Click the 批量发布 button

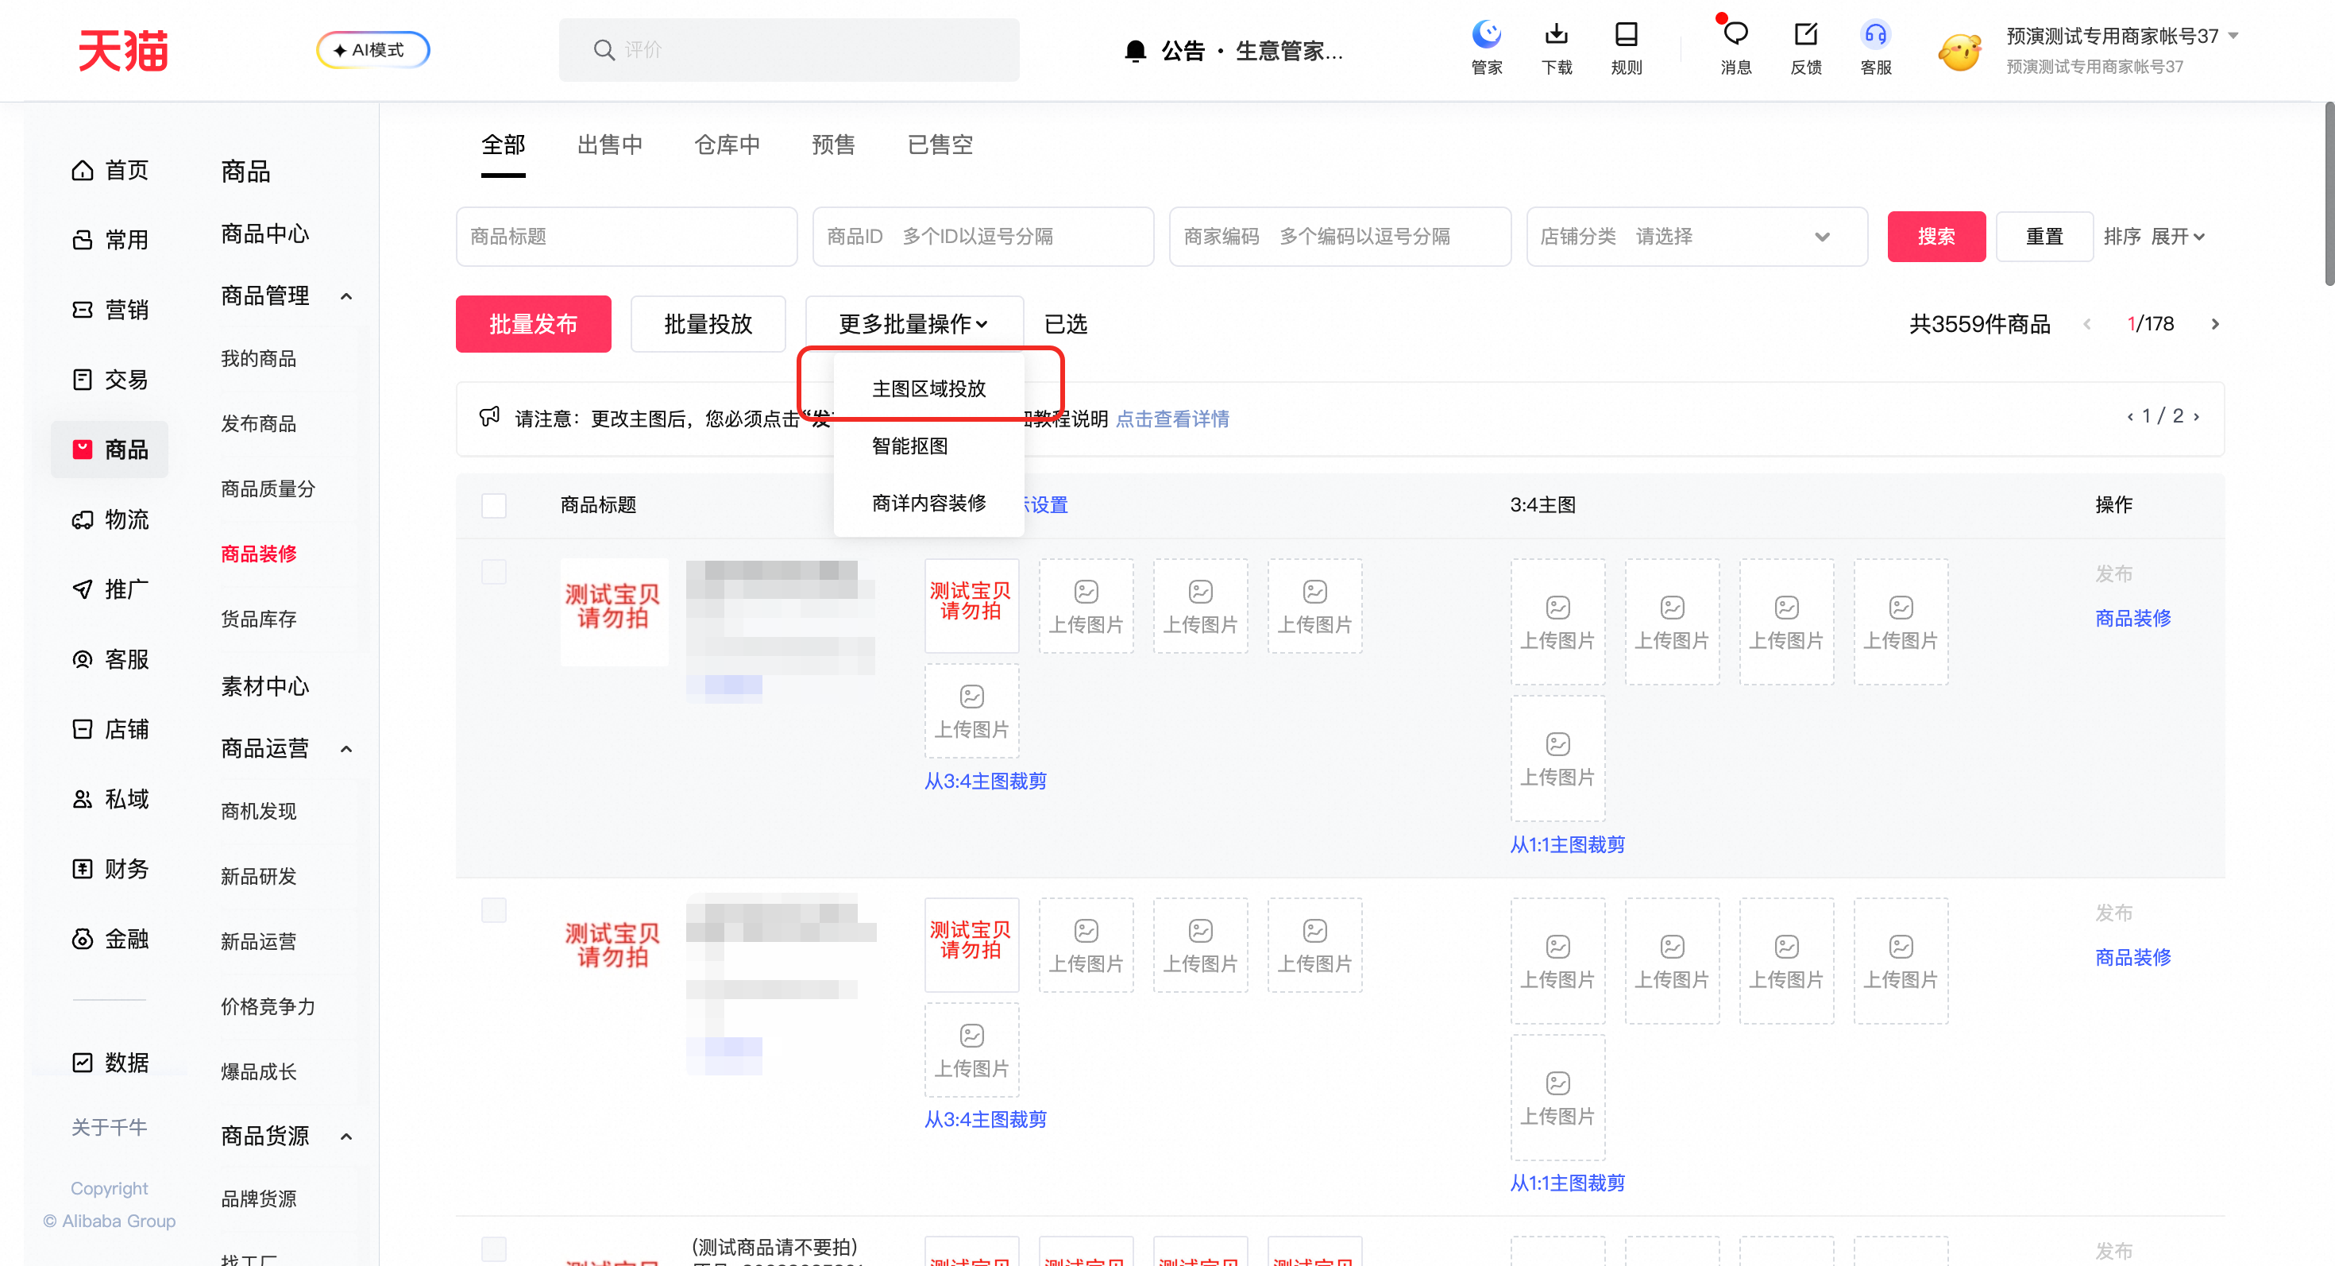pyautogui.click(x=533, y=323)
